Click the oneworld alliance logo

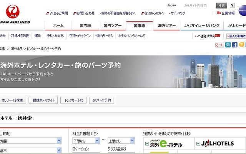(x=243, y=10)
